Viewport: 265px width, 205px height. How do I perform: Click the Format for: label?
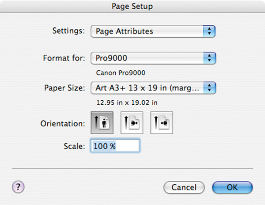click(64, 58)
